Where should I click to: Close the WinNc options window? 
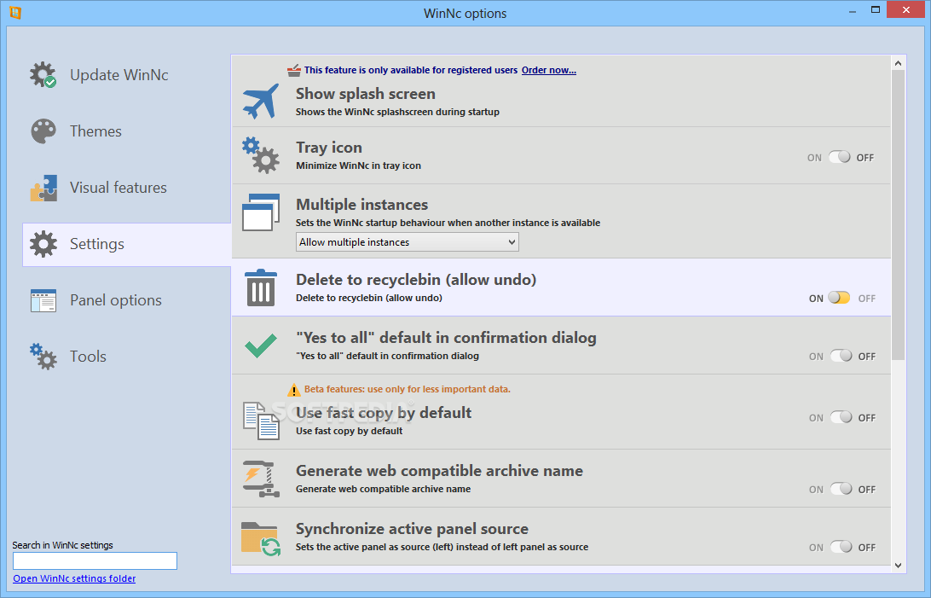click(x=906, y=9)
